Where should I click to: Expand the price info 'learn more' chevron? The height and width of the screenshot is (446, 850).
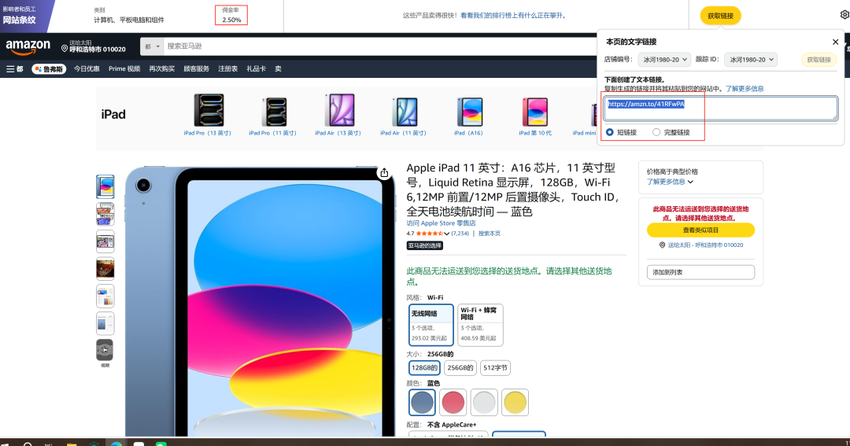(691, 182)
